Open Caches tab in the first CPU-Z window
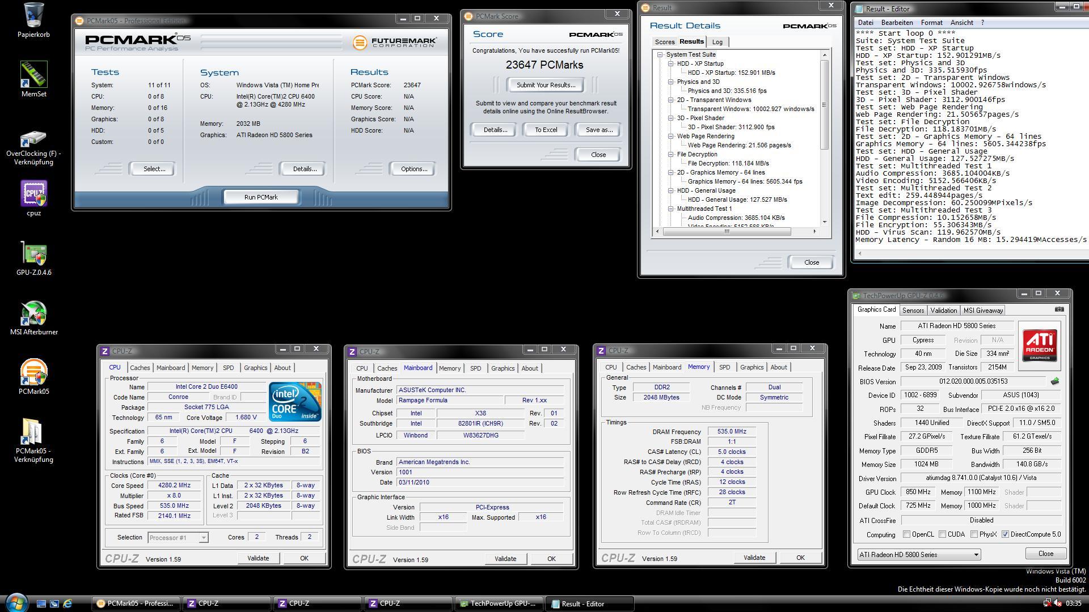The width and height of the screenshot is (1089, 612). click(x=140, y=368)
